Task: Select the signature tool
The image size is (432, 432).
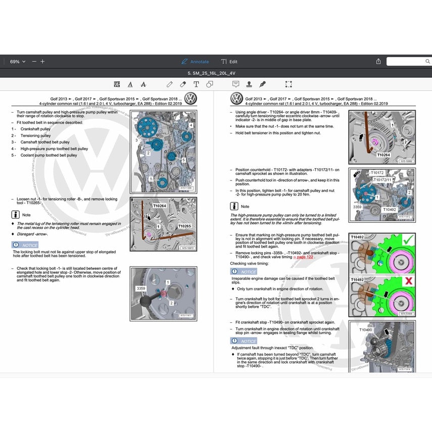Action: (x=262, y=84)
